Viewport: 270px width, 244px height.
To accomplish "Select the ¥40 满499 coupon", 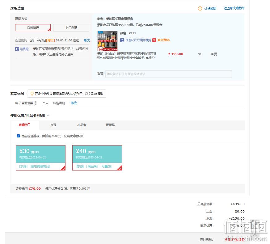I will coord(97,158).
